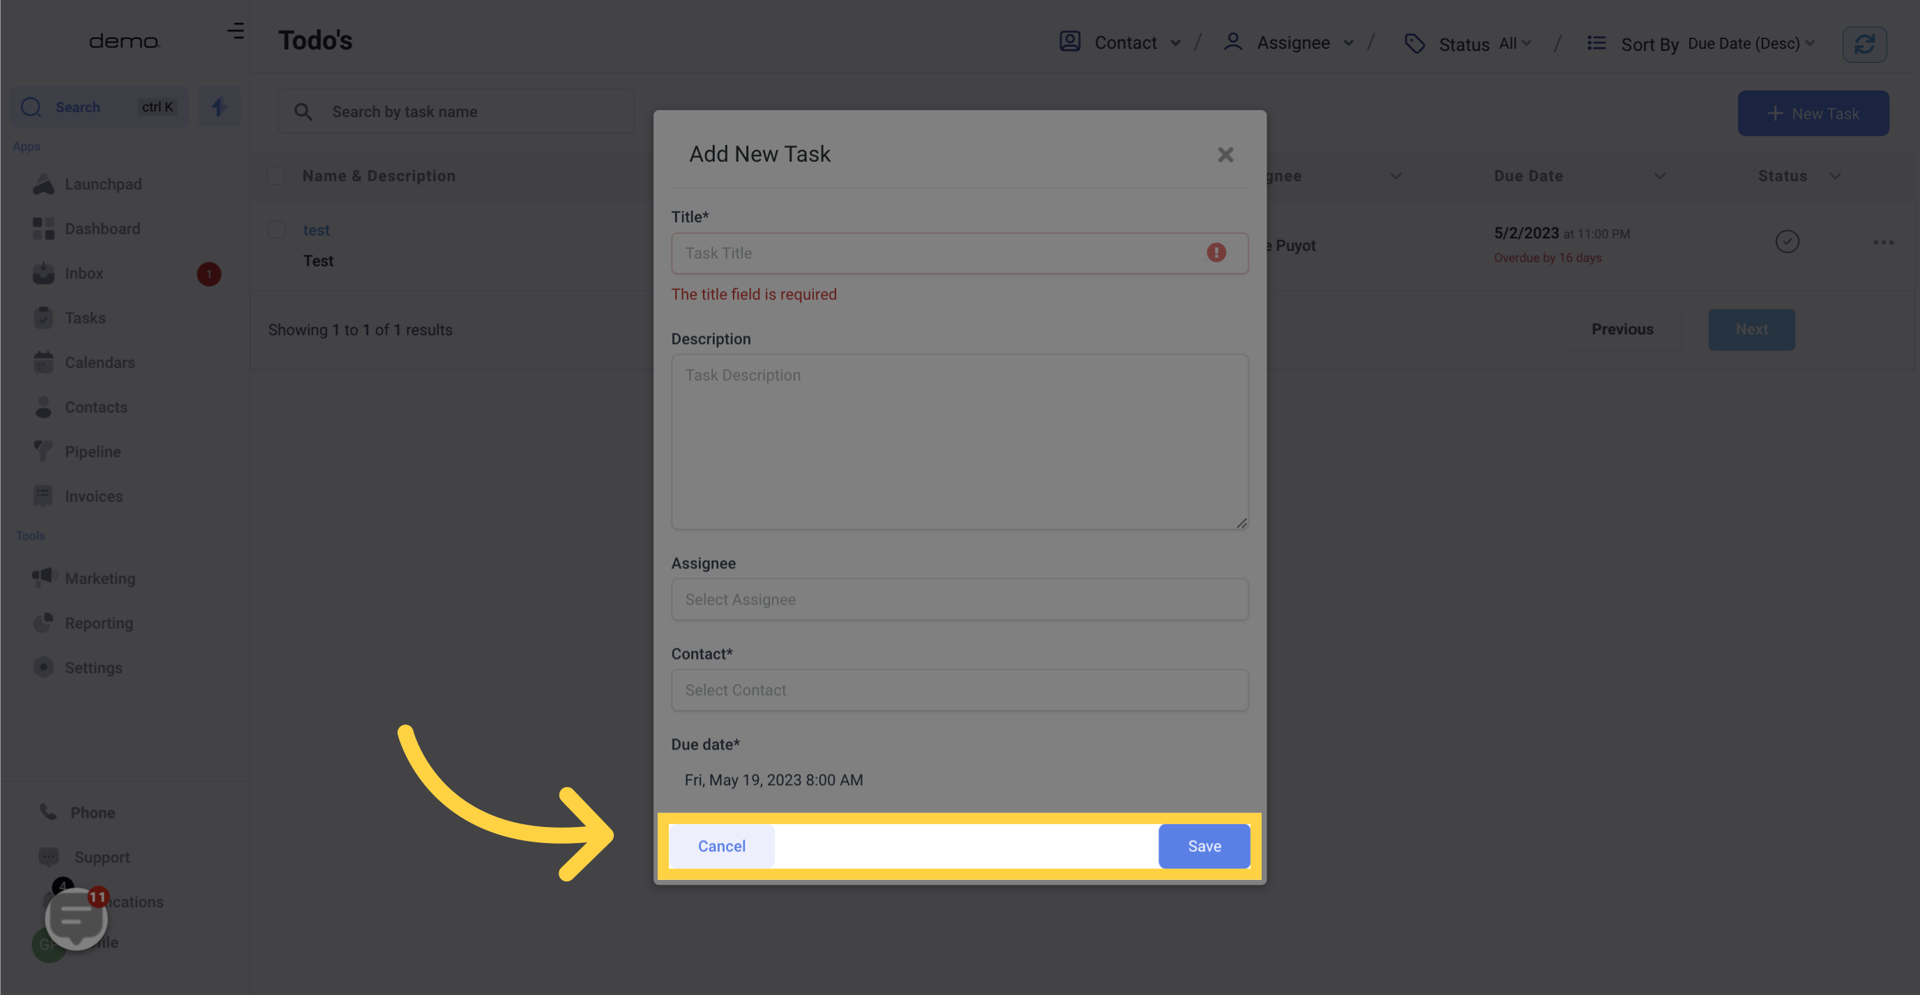
Task: Open the Select Contact dropdown
Action: 959,690
